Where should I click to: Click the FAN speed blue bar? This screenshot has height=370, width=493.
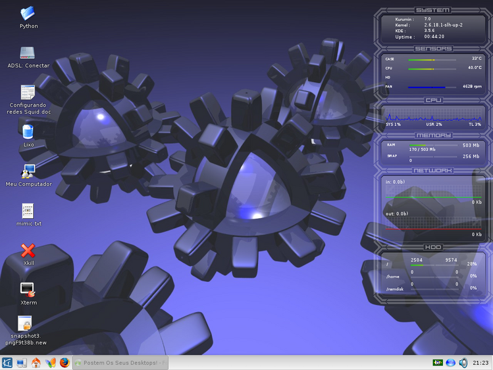click(432, 87)
